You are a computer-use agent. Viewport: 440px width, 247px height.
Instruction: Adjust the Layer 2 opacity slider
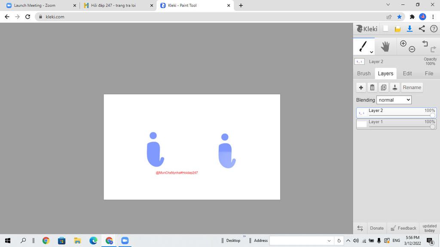432,115
